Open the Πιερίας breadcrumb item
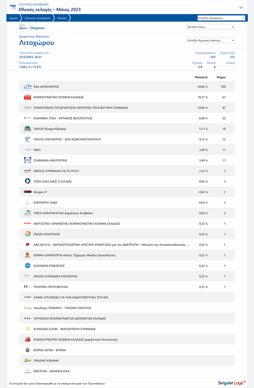The width and height of the screenshot is (254, 388). 62,18
